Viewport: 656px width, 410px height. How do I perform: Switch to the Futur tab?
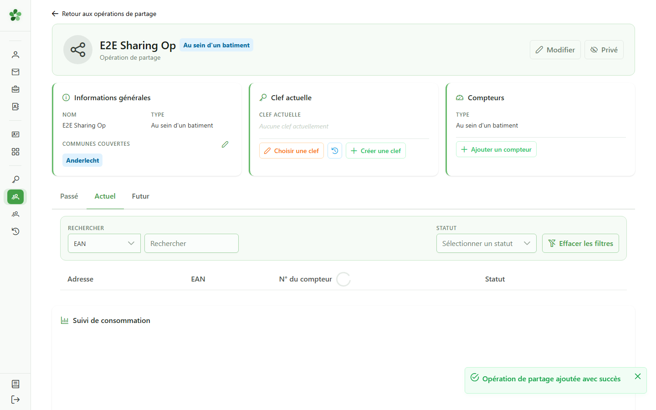[141, 196]
